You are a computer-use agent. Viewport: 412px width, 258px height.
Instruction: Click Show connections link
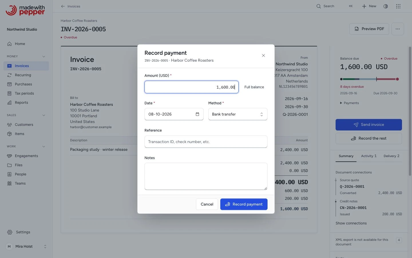[x=351, y=223]
